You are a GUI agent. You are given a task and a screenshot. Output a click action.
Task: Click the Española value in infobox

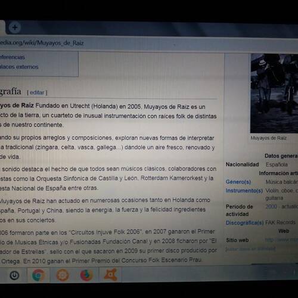[x=277, y=164]
